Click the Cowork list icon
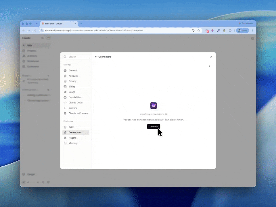This screenshot has height=207, width=276. click(x=65, y=108)
